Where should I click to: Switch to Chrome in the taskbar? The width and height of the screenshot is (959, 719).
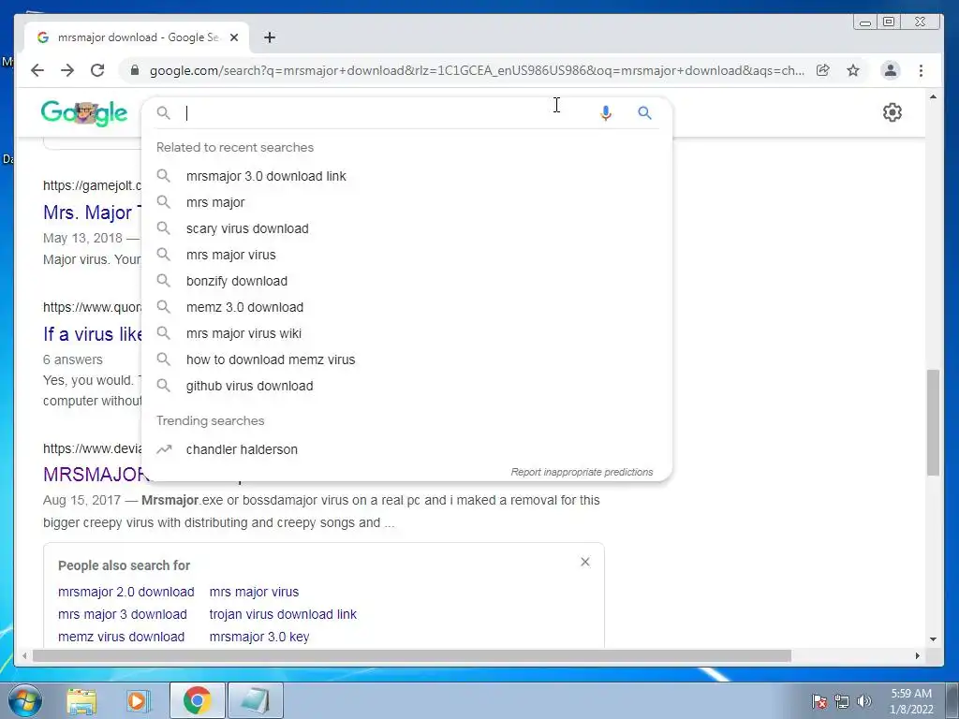[x=197, y=700]
